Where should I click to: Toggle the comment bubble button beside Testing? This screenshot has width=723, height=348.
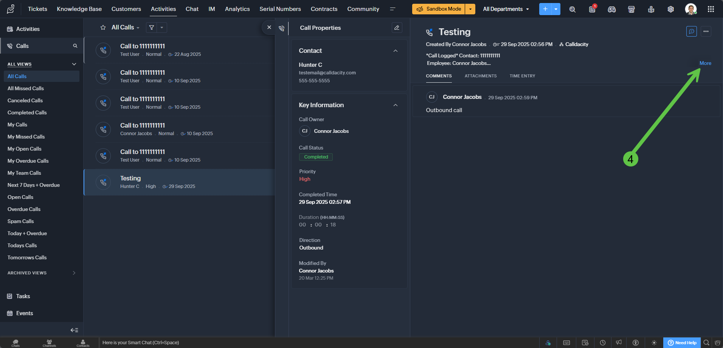[691, 31]
